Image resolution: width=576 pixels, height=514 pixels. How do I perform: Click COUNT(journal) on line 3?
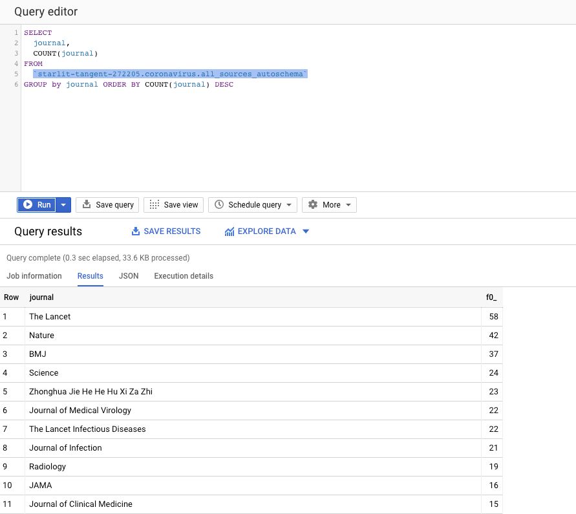[x=65, y=53]
